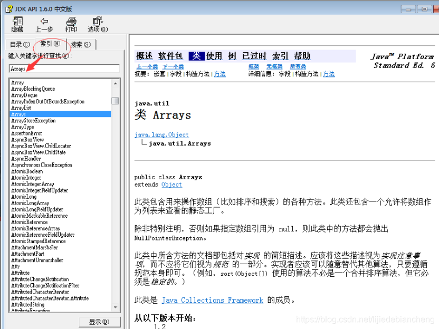Jump to 方法 in the 摘要 row
Viewport: 439px width, 329px height.
220,74
